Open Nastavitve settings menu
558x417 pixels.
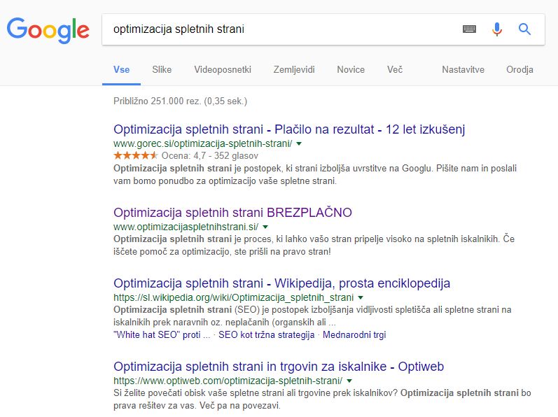[463, 70]
